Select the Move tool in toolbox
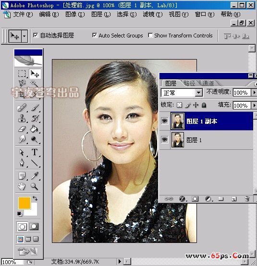The image size is (257, 266). 35,73
